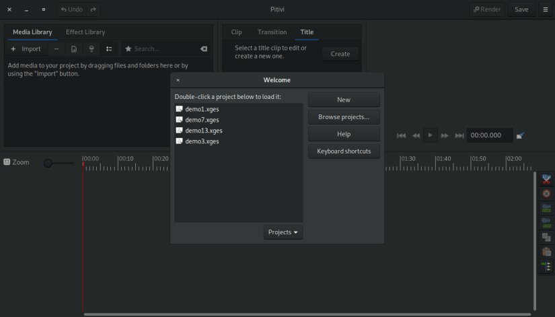This screenshot has width=555, height=317.
Task: Click the demo13.xges file icon
Action: (179, 131)
